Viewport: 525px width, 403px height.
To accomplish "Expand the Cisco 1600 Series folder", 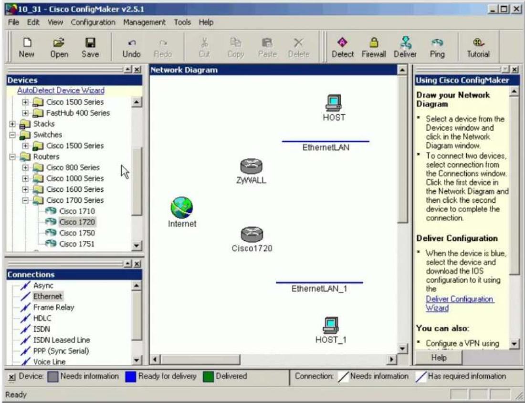I will [x=25, y=190].
